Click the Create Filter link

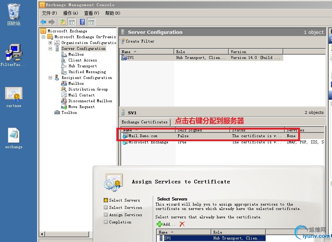click(140, 41)
